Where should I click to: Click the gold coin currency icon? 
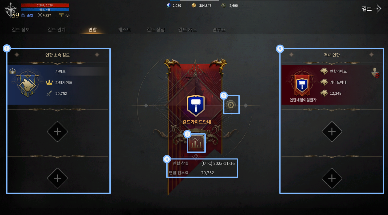[194, 6]
